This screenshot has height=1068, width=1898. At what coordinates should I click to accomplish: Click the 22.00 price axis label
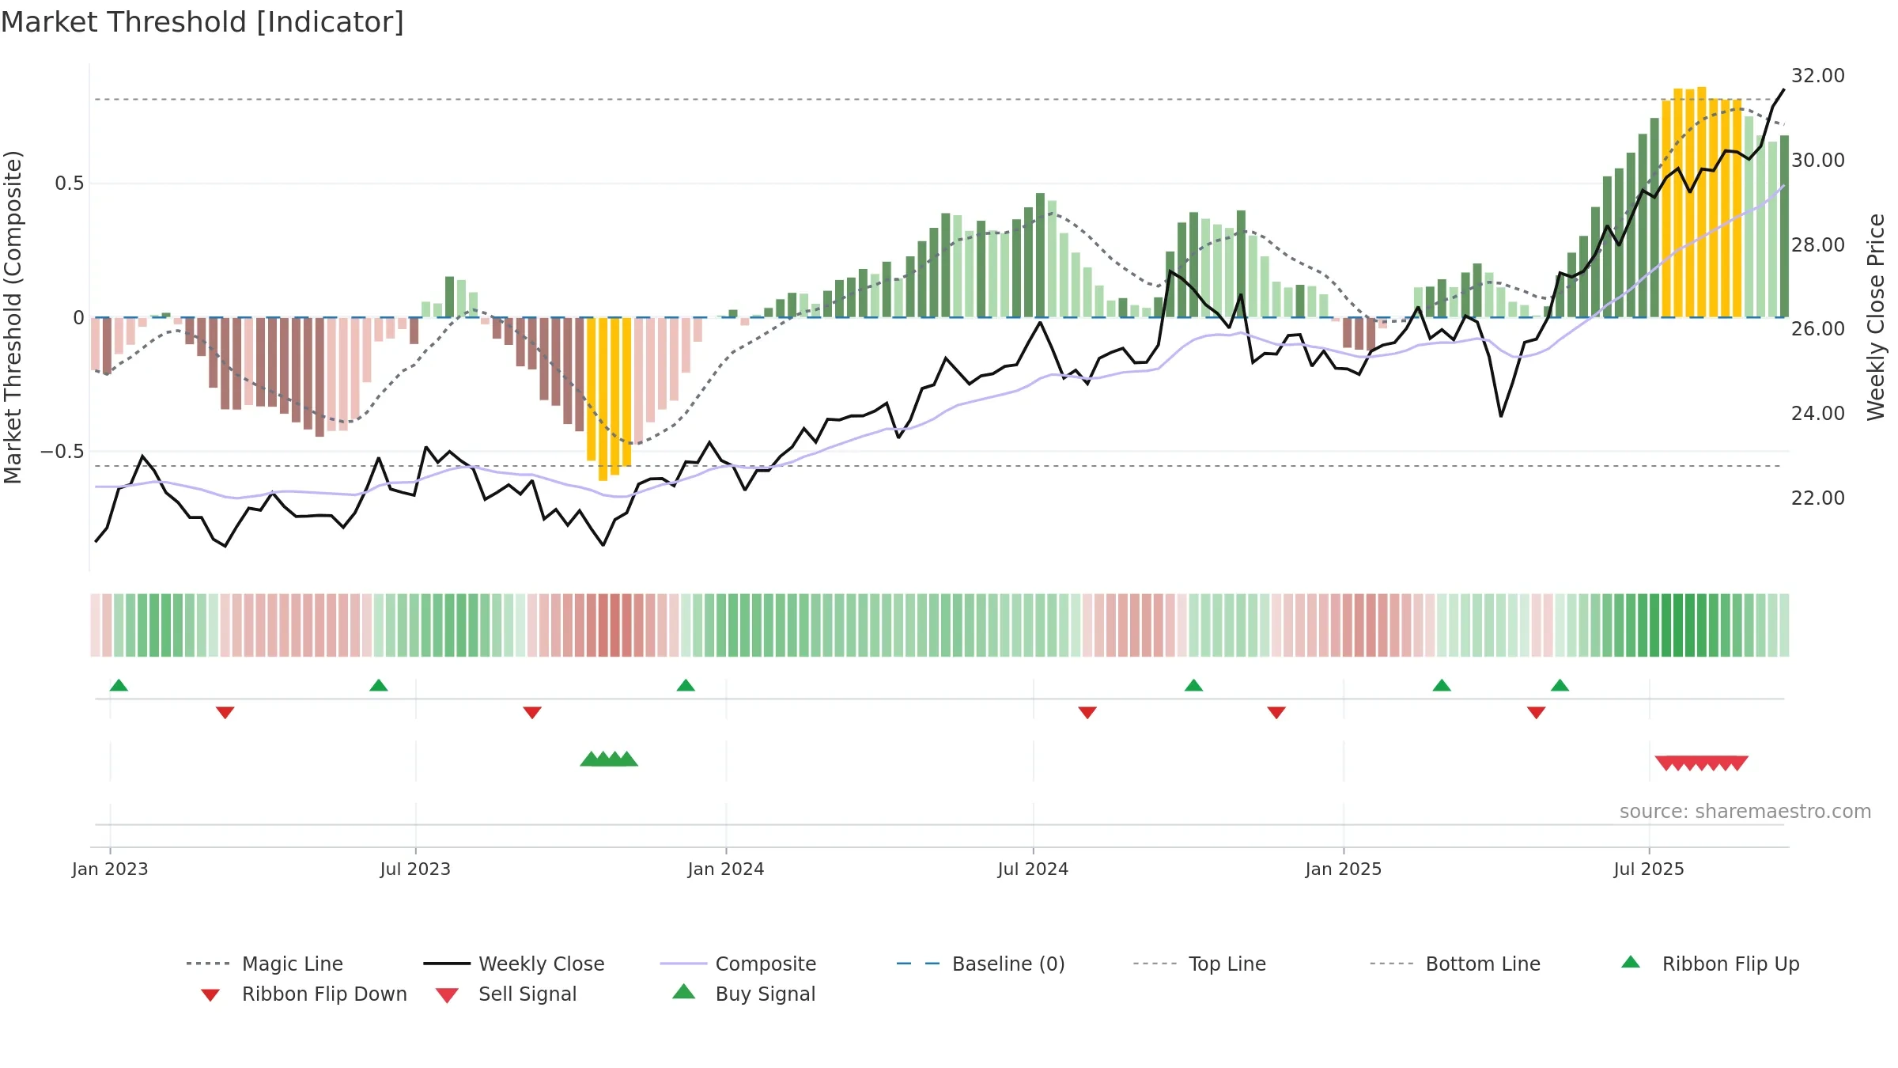point(1818,498)
